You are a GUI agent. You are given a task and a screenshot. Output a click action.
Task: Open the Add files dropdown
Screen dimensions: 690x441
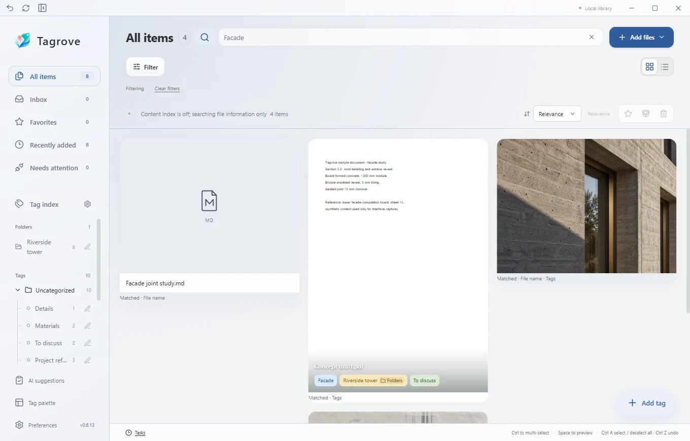(641, 38)
